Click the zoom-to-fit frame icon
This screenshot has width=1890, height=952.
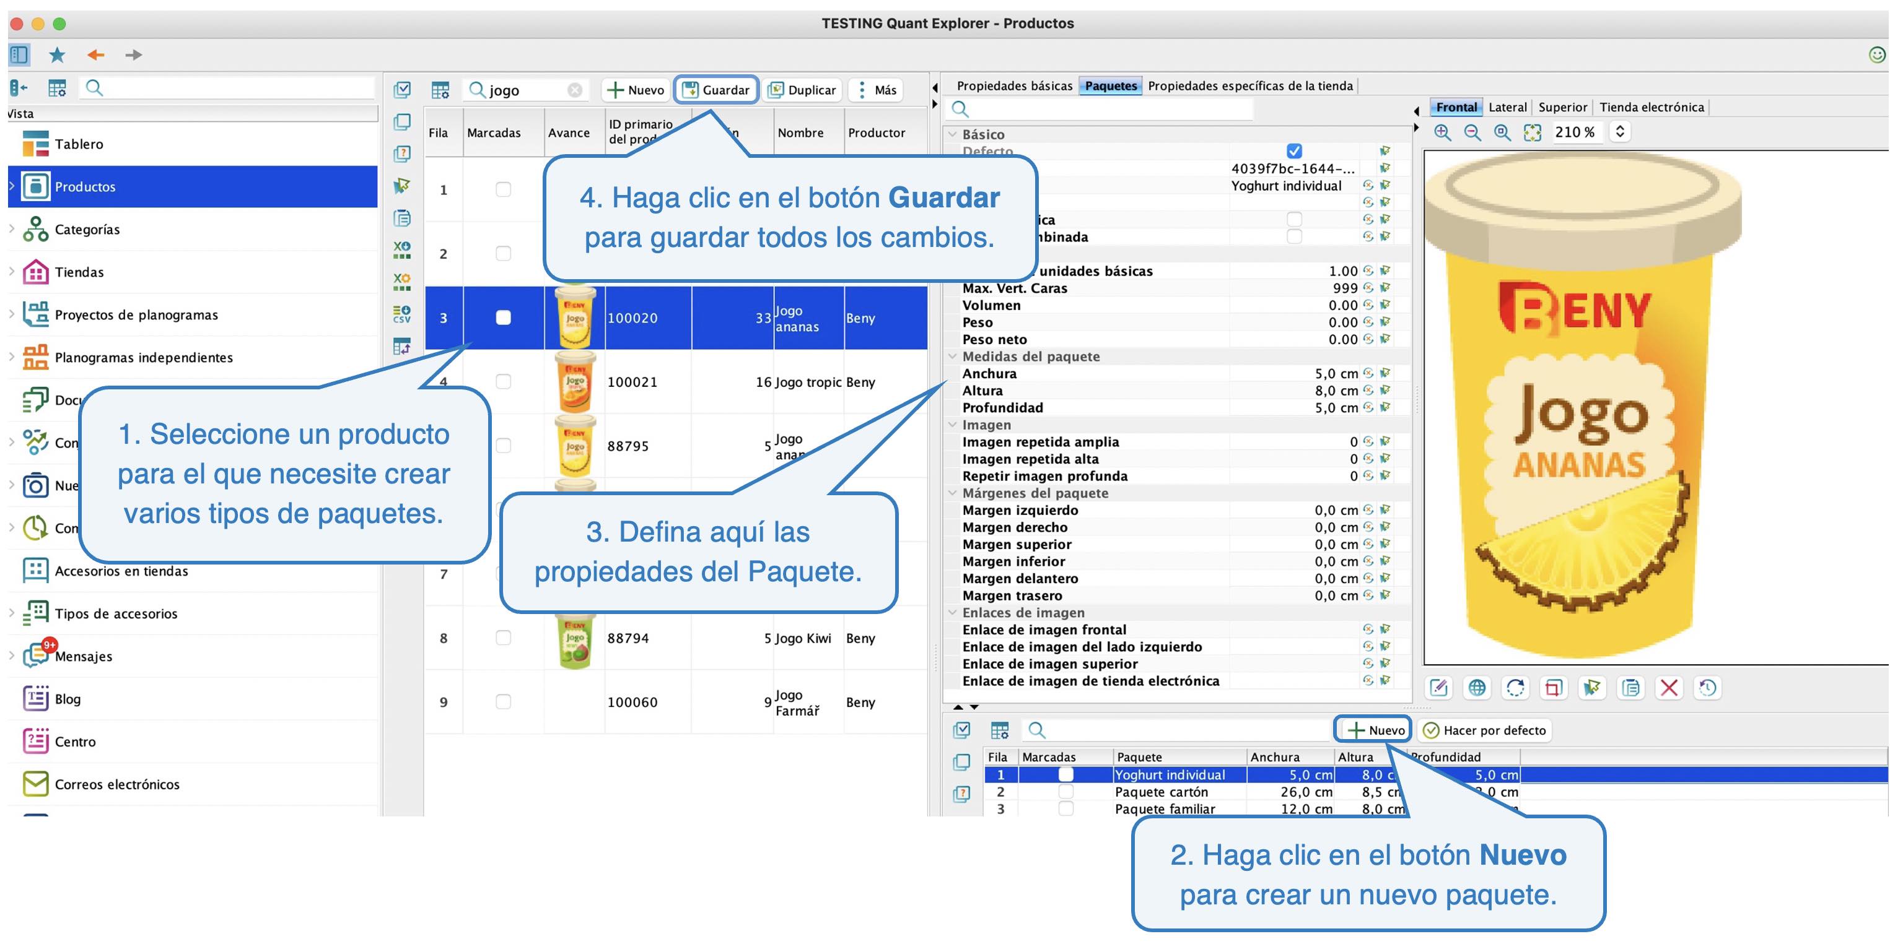click(x=1532, y=132)
